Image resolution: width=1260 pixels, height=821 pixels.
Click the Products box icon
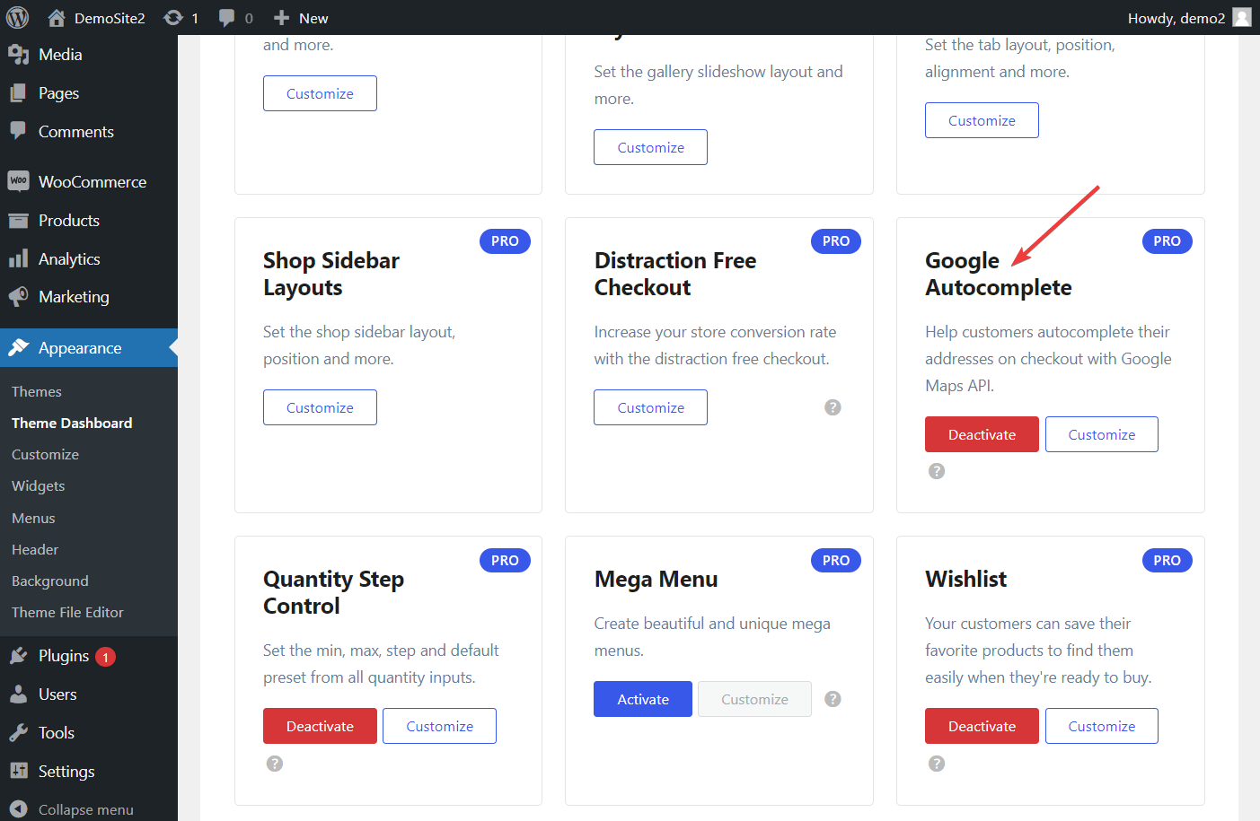[18, 221]
